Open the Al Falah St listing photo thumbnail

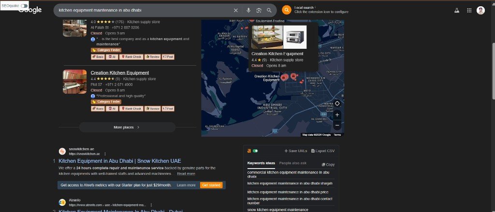(x=74, y=28)
